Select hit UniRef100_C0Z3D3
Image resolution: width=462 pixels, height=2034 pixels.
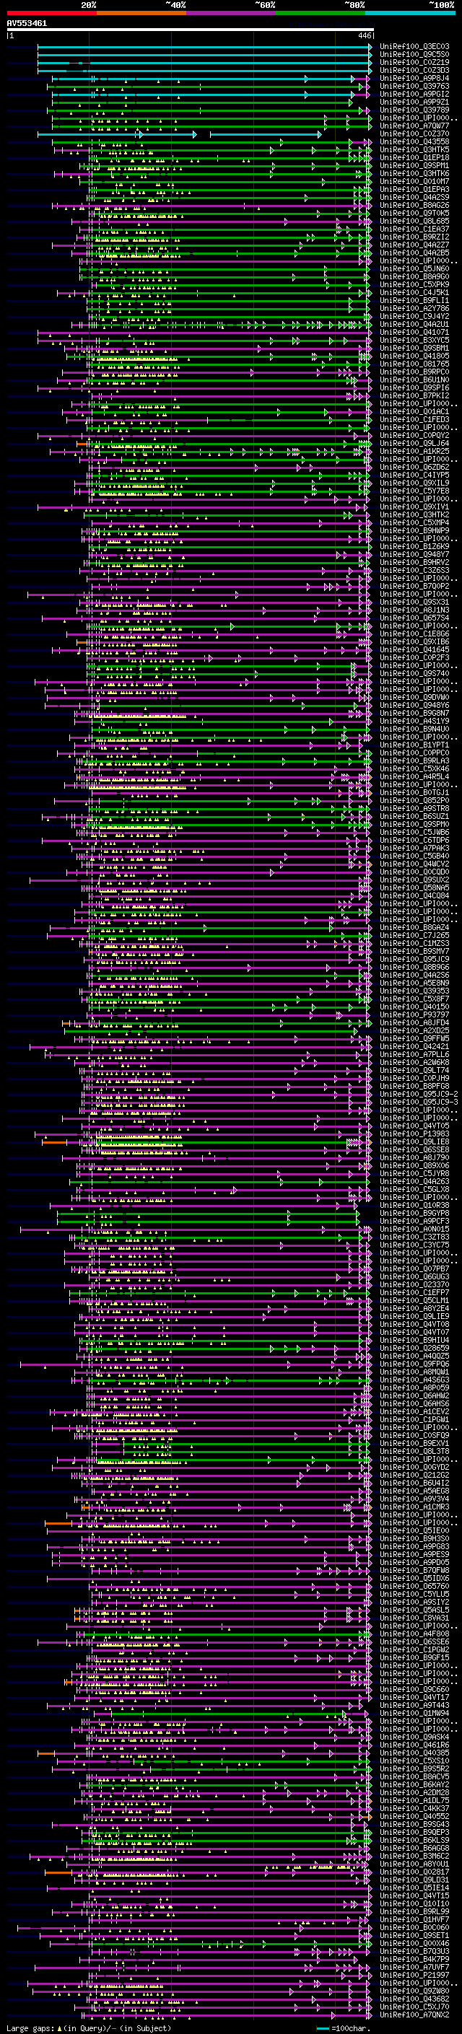click(414, 70)
